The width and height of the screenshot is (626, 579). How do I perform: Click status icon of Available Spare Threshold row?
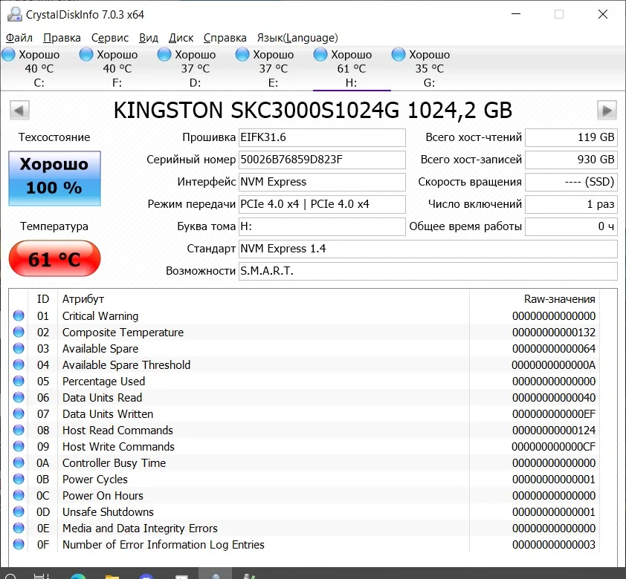[x=19, y=364]
